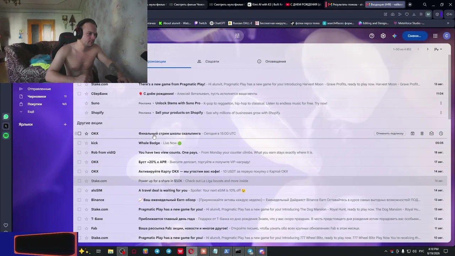Mark OKX Финальный стрим email as read
The height and width of the screenshot is (256, 455).
pos(432,133)
